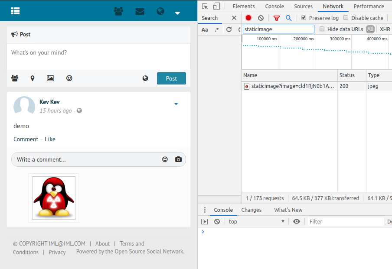The image size is (392, 269).
Task: Open the Changes drawer tab
Action: (251, 210)
